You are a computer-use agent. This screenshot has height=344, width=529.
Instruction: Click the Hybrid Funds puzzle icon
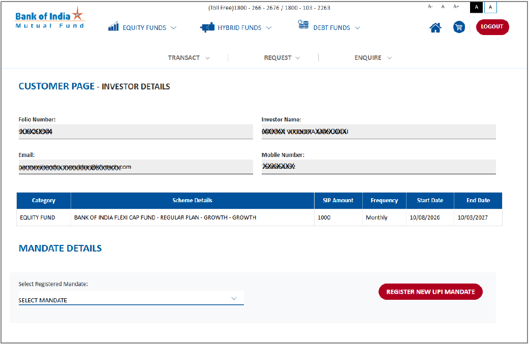point(207,27)
